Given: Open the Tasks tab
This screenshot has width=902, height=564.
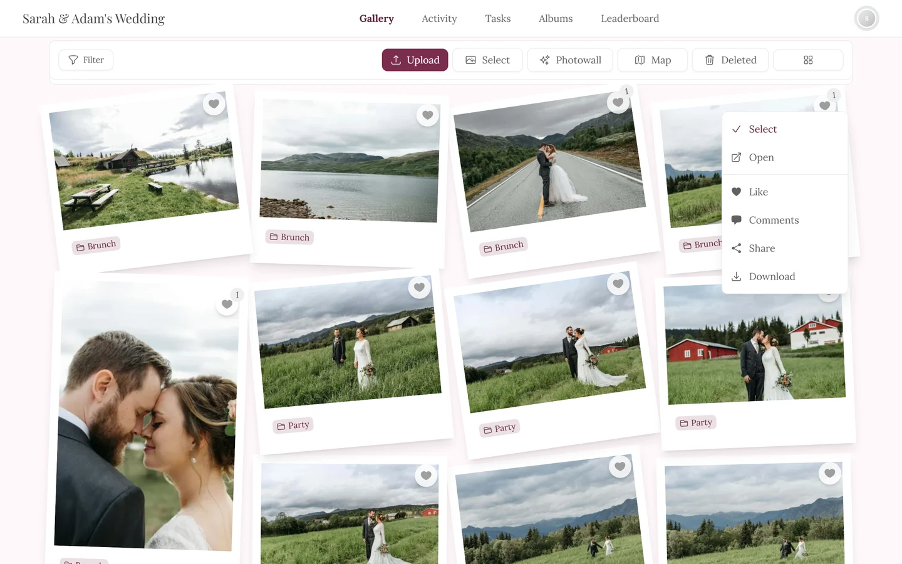Looking at the screenshot, I should click(x=498, y=19).
